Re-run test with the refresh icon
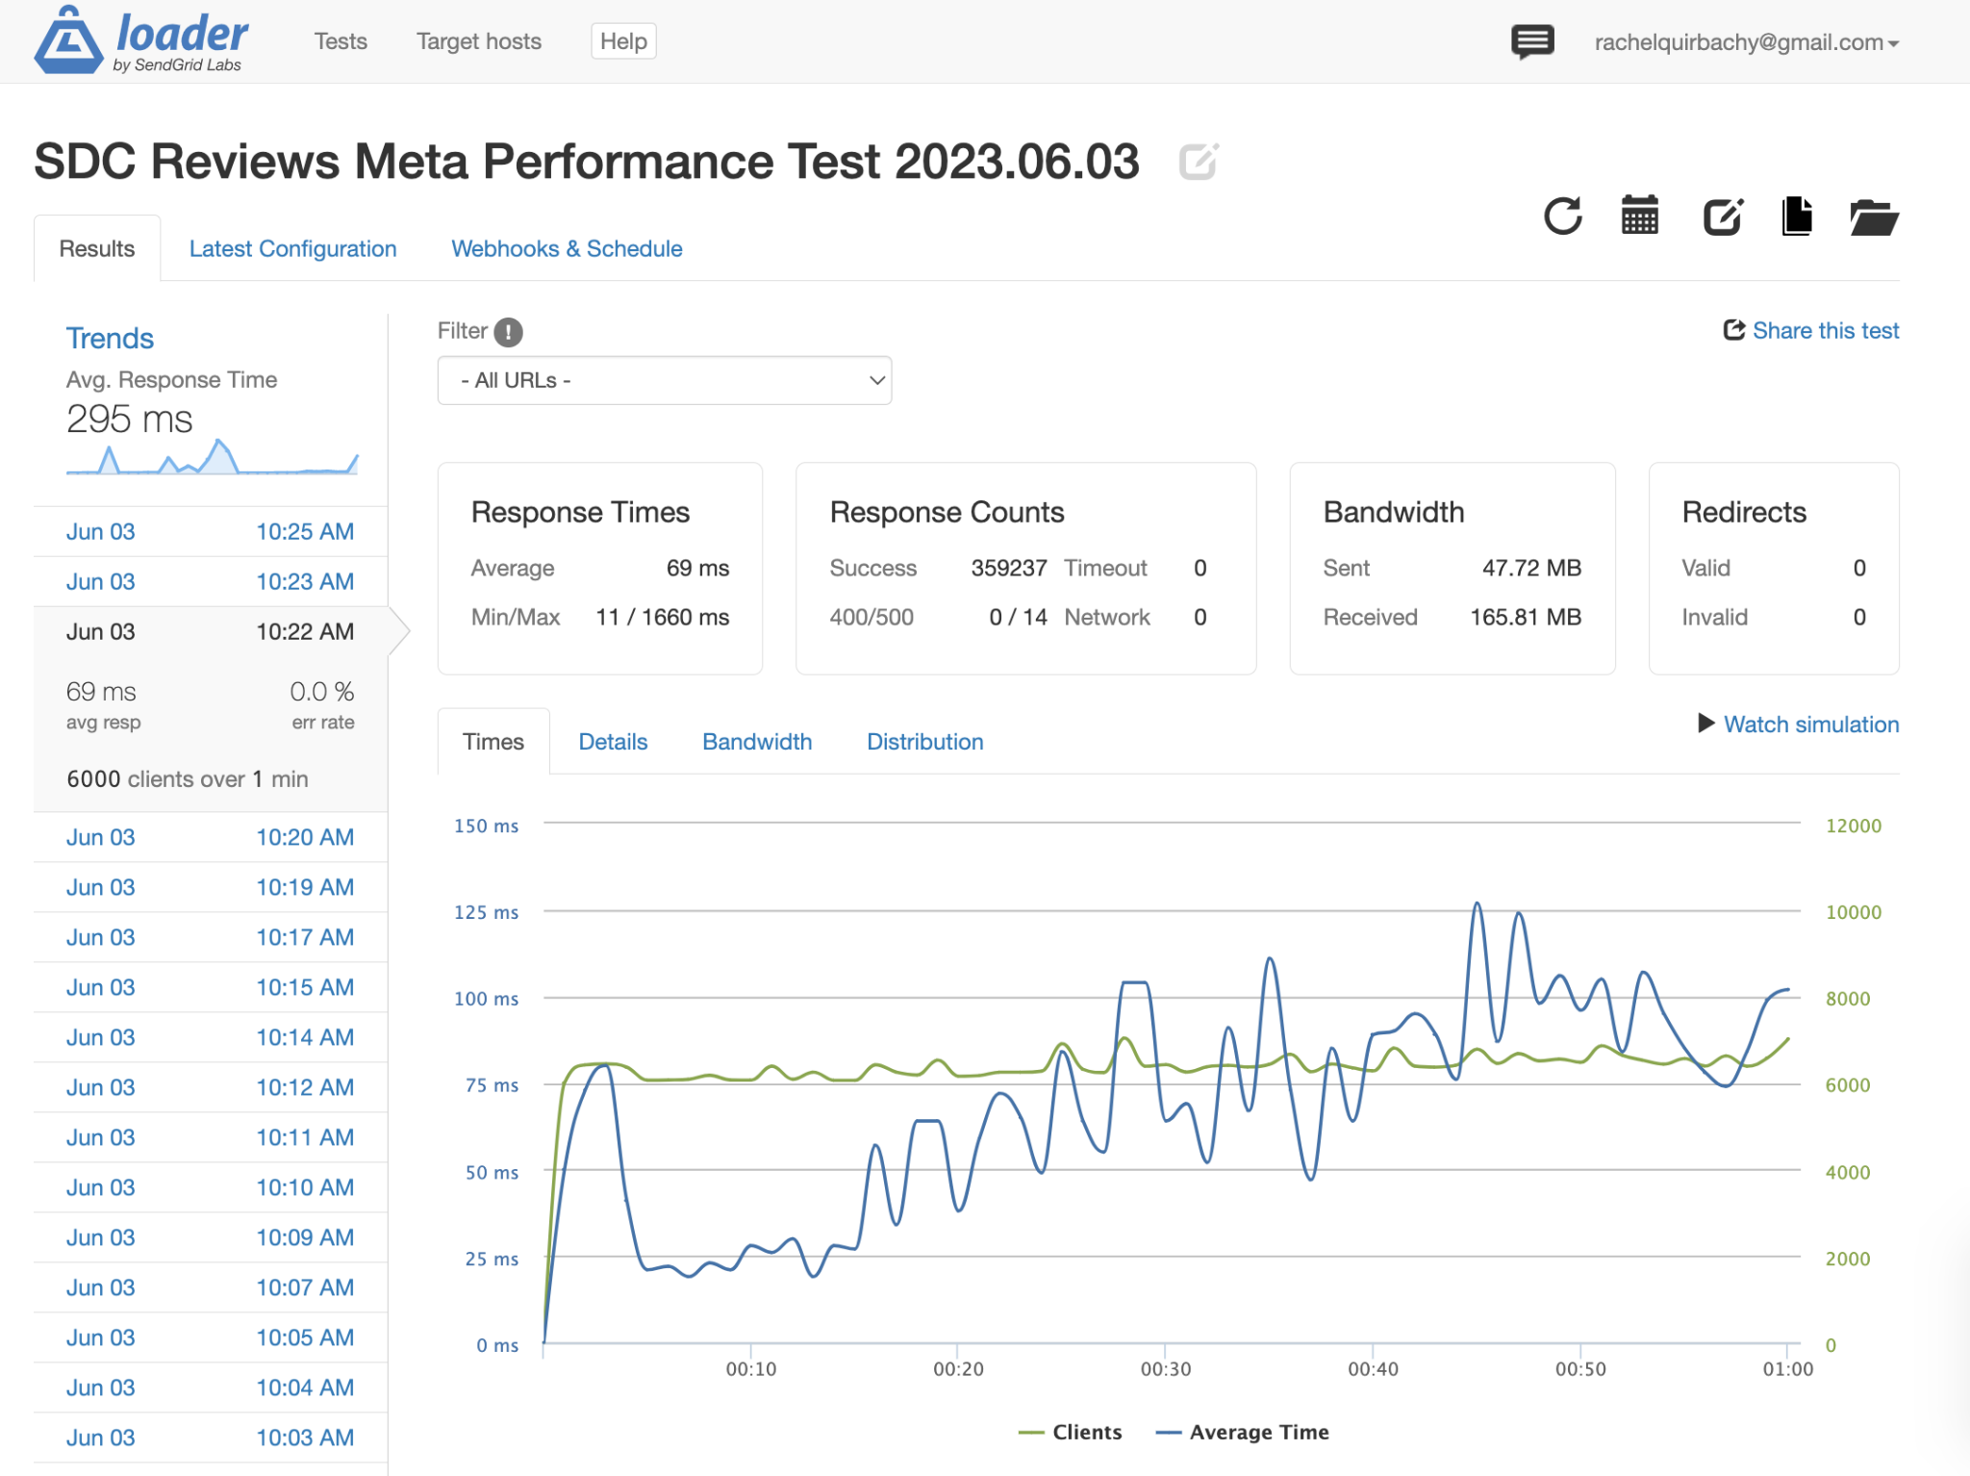This screenshot has height=1476, width=1970. click(1562, 216)
